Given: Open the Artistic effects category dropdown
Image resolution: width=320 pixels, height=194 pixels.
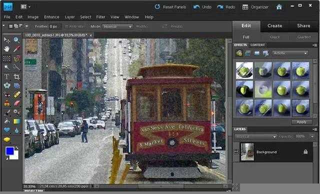Looking at the screenshot, I should [290, 53].
